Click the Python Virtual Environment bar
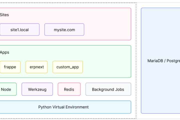Screen dimensions: 180x120 tap(65, 107)
